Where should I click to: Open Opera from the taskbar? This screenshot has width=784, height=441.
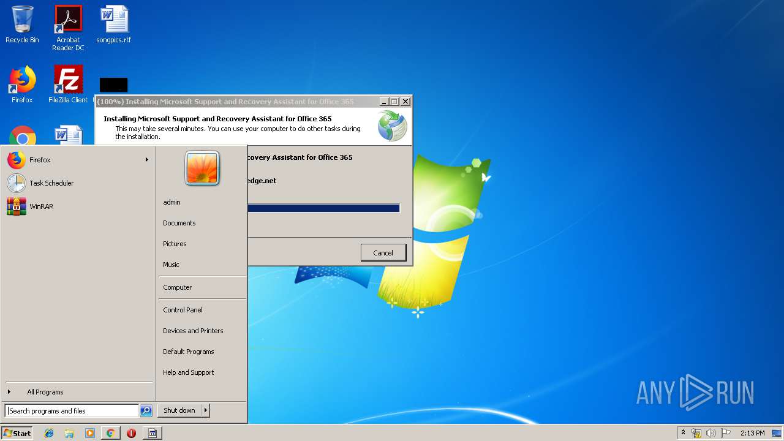(x=131, y=433)
